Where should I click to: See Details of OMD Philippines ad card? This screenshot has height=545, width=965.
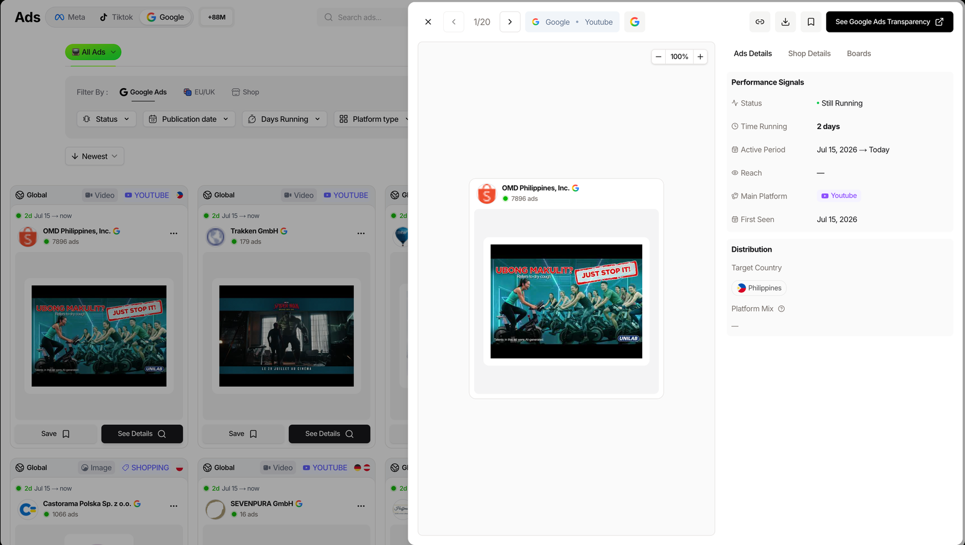coord(142,434)
